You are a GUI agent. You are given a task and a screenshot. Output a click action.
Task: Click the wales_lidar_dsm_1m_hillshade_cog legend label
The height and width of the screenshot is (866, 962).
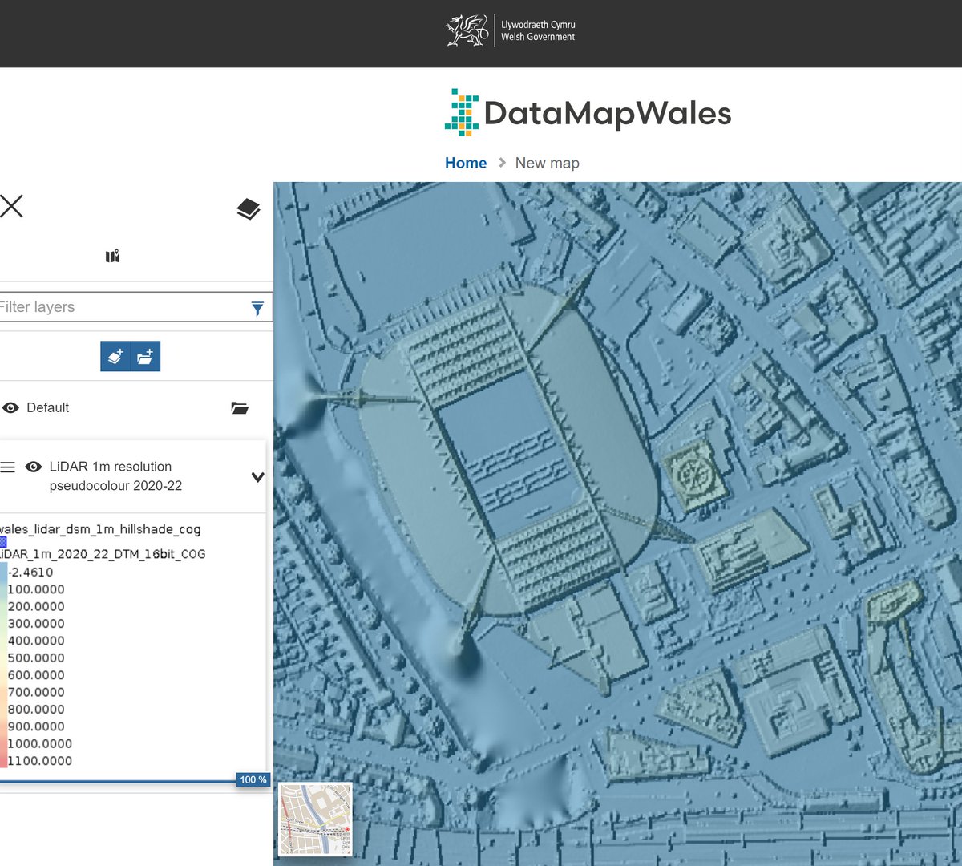pos(100,529)
